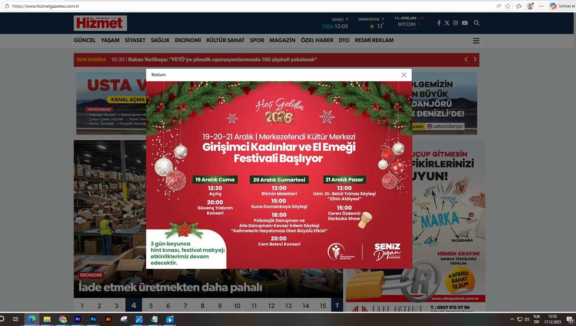The height and width of the screenshot is (326, 576).
Task: Select slide number 9 in pagination
Action: click(x=220, y=306)
